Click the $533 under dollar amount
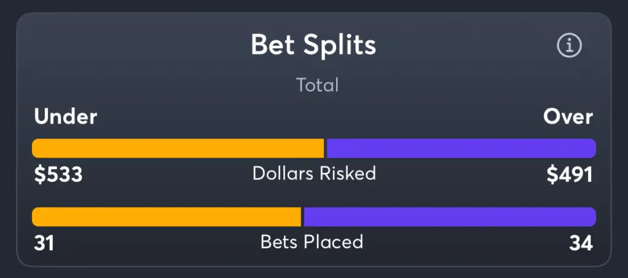The image size is (628, 278). (x=58, y=175)
